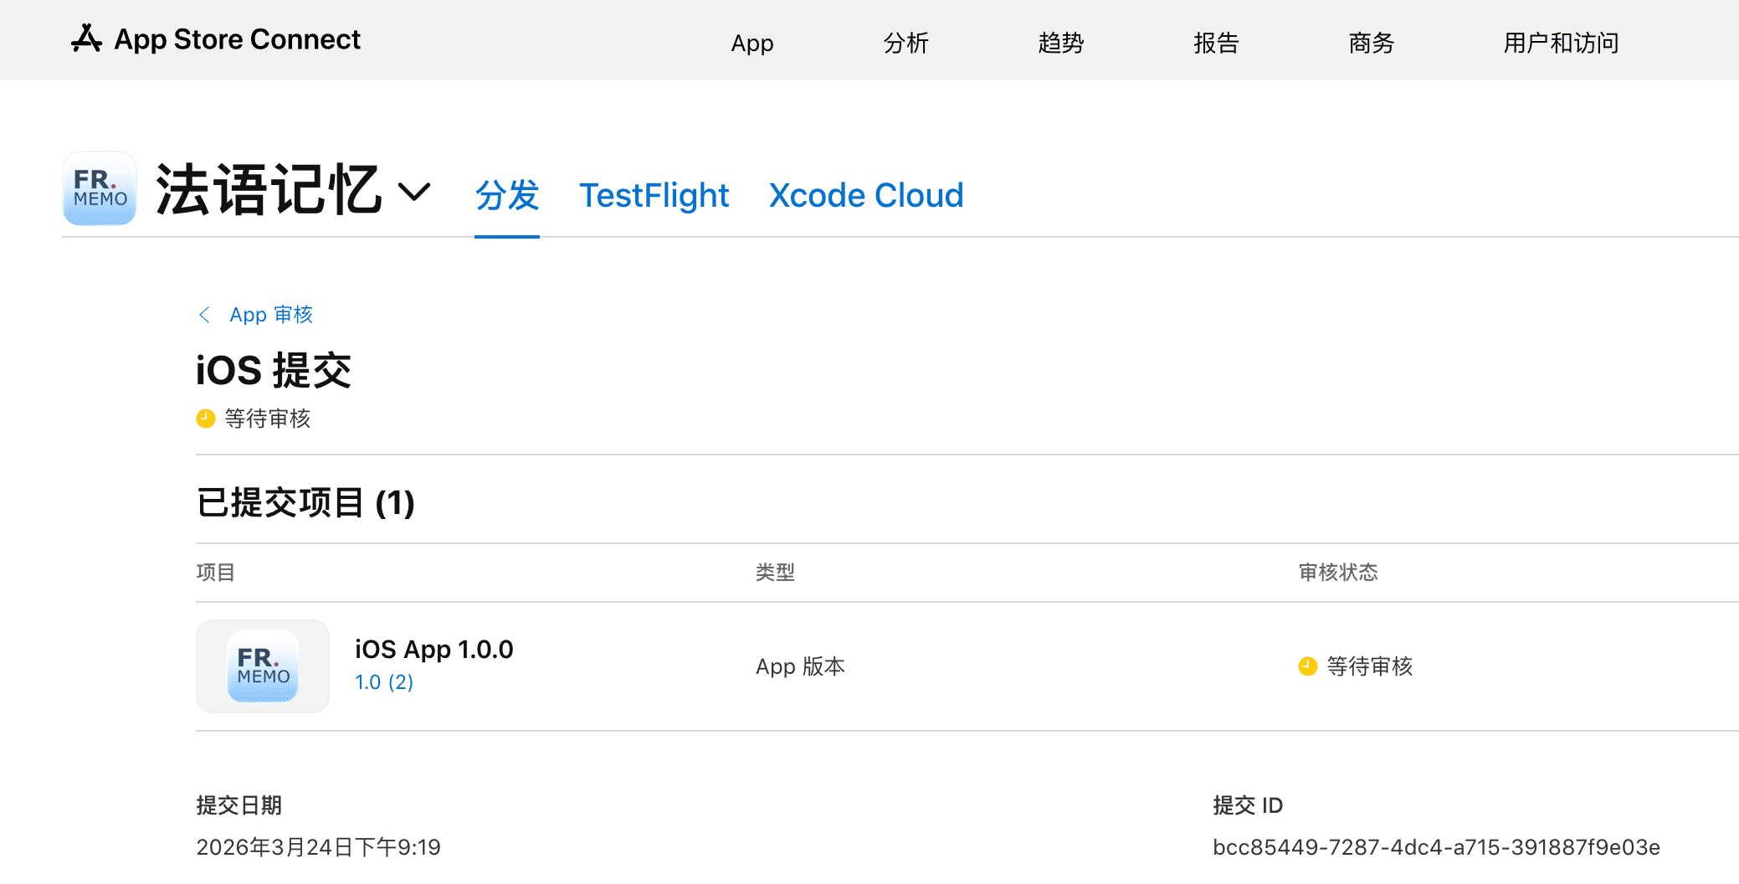Select the 分发 tab
The image size is (1739, 884).
[x=506, y=195]
